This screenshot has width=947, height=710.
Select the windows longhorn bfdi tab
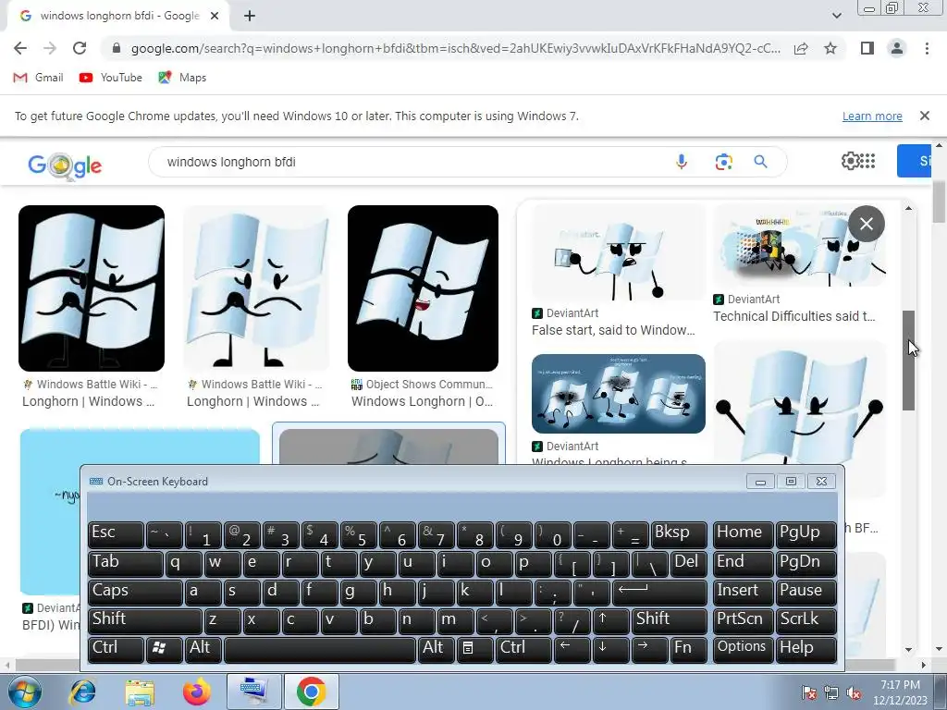pos(119,16)
